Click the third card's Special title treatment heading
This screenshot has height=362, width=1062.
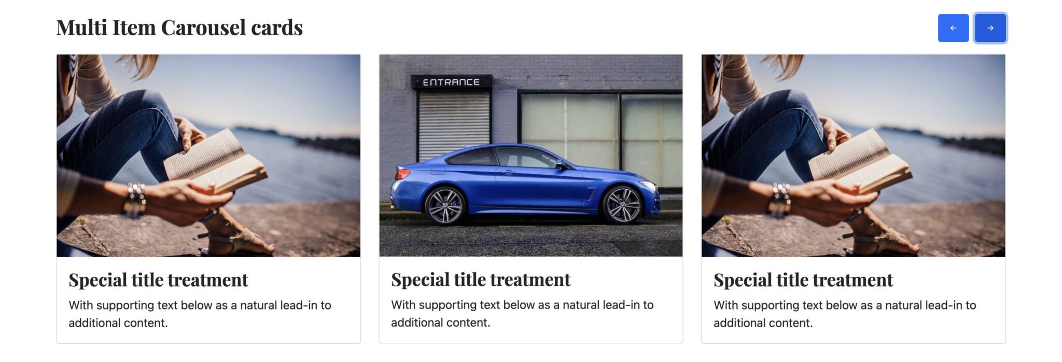click(x=803, y=280)
